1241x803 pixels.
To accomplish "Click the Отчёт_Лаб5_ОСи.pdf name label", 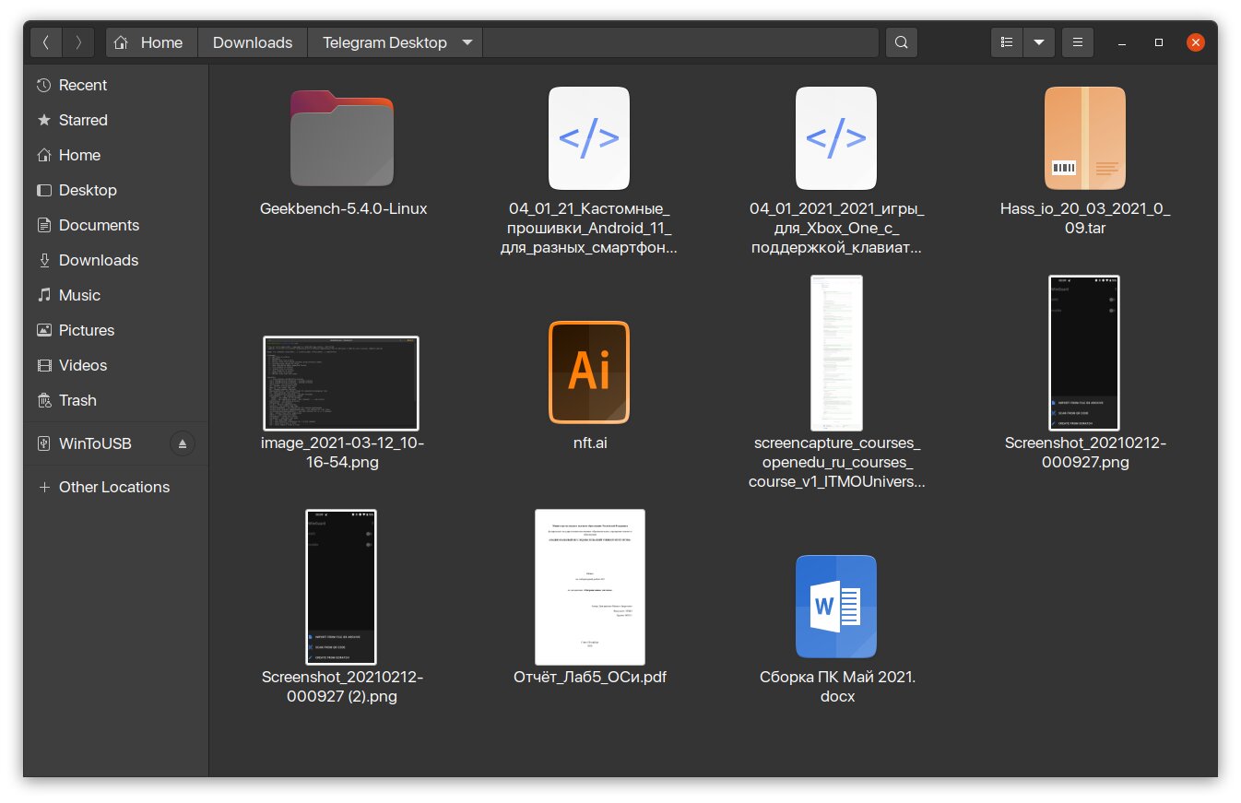I will [x=590, y=678].
